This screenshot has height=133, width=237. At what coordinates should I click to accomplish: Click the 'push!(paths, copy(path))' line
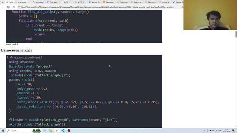(x=56, y=30)
